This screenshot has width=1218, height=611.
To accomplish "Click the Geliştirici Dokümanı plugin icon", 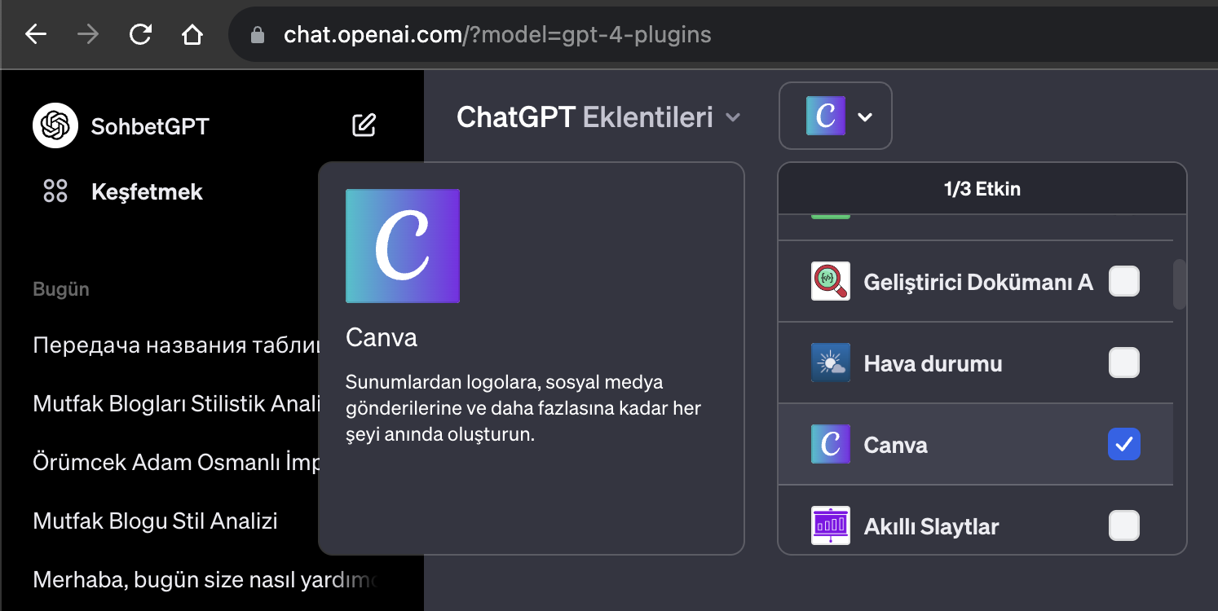I will coord(831,281).
